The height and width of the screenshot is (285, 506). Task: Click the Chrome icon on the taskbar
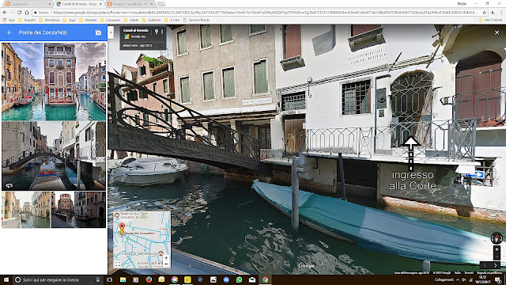tap(265, 279)
